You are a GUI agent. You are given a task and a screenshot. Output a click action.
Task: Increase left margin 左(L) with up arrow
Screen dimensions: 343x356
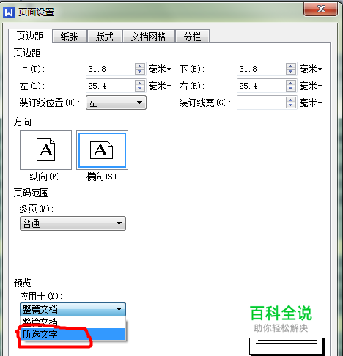[140, 83]
